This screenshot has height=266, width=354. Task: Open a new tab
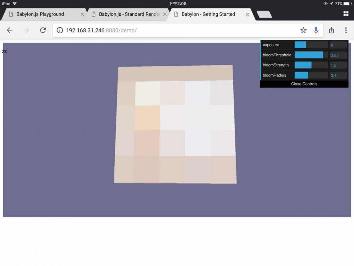coord(264,14)
